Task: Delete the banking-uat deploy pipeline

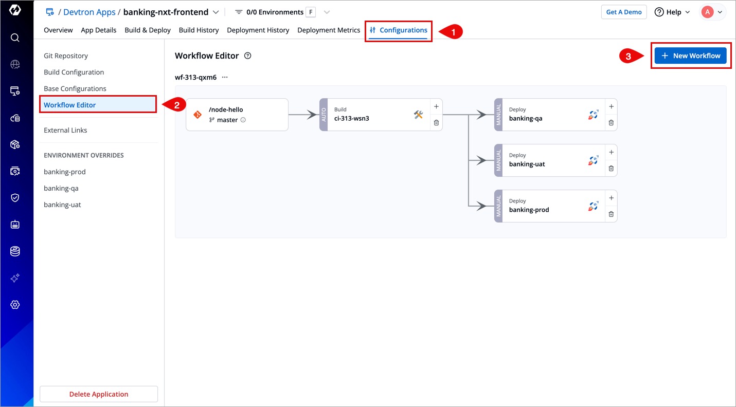Action: [611, 169]
